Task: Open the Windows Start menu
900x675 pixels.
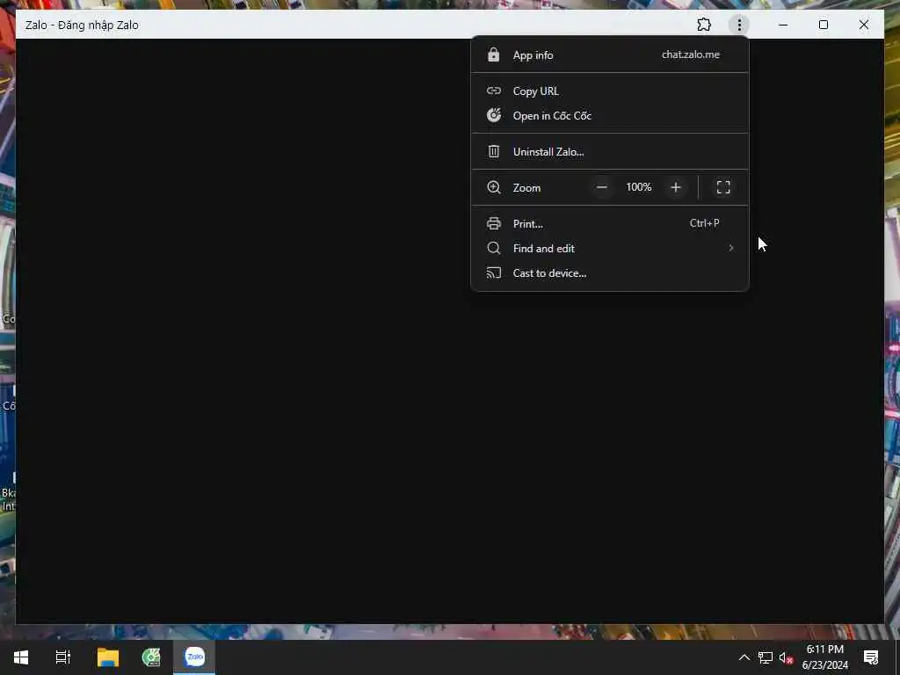Action: point(21,657)
